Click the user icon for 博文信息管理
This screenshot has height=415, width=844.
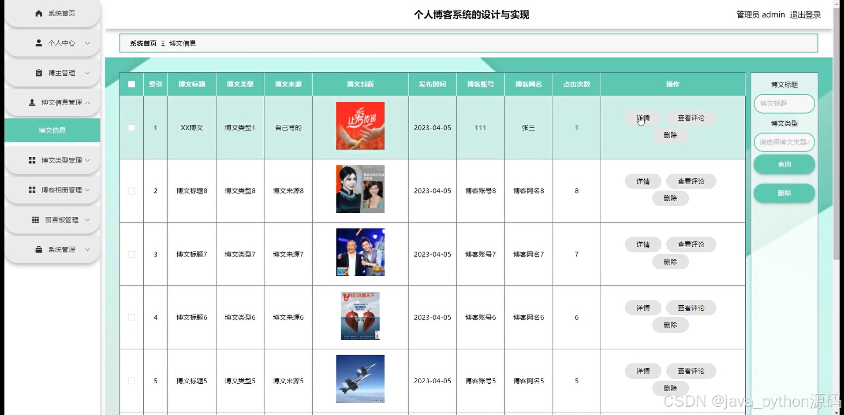32,102
